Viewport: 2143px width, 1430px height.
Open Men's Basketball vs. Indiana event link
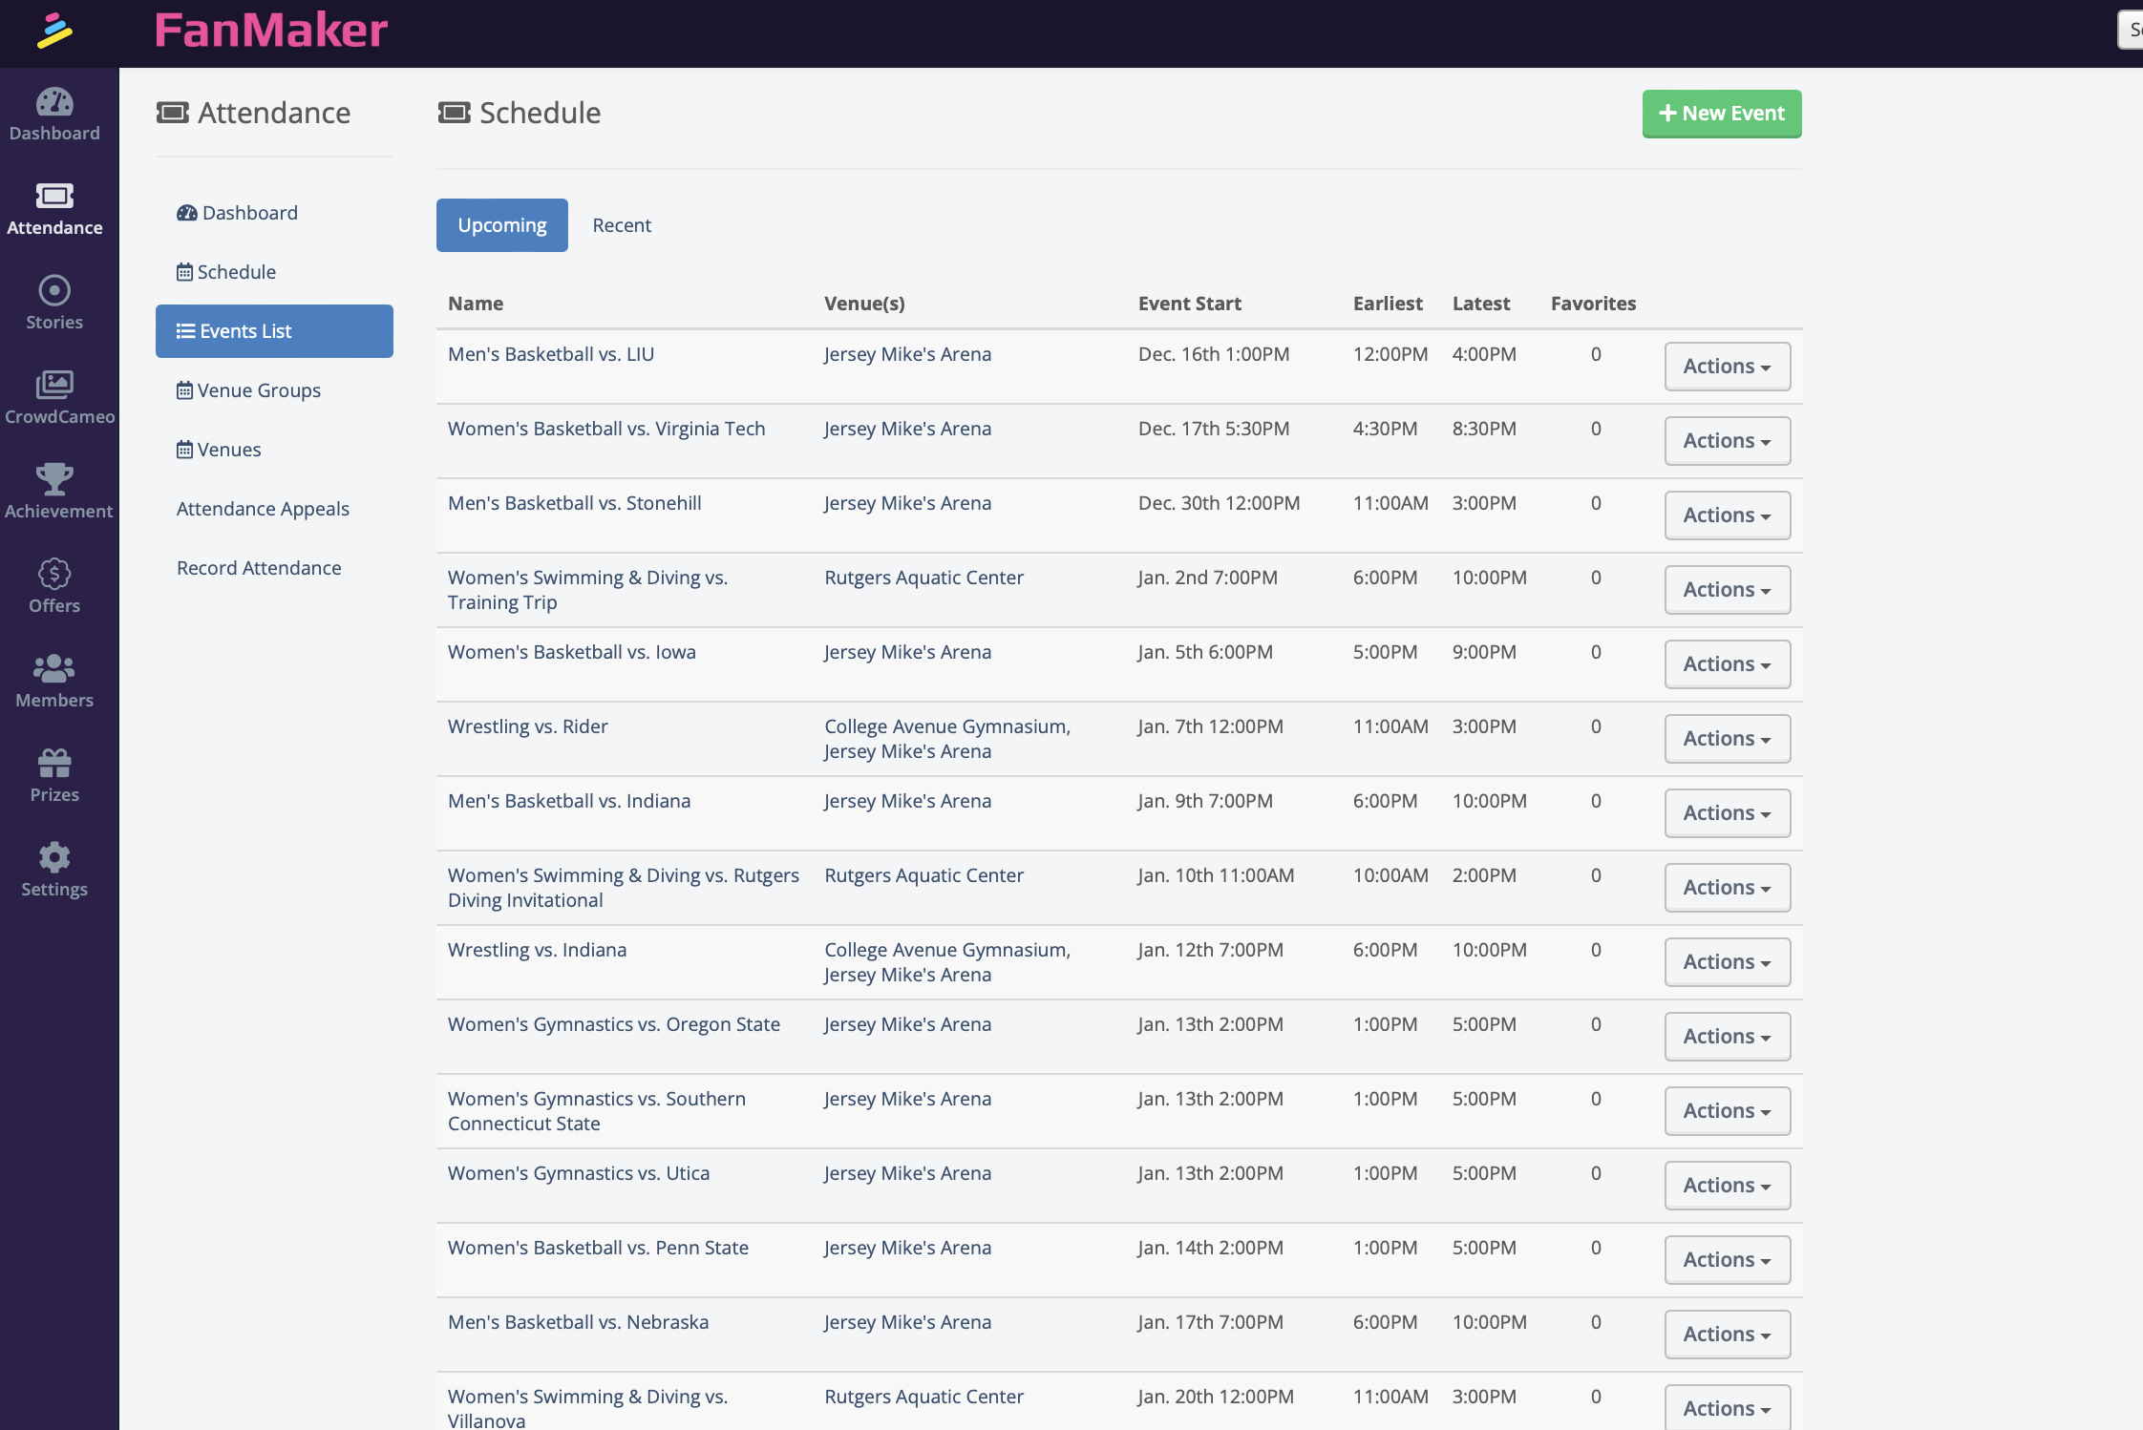569,801
